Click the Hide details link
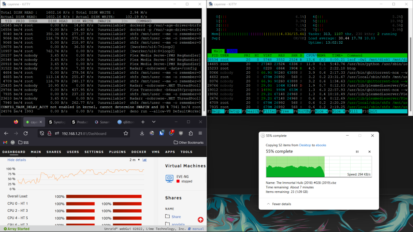 17,160
